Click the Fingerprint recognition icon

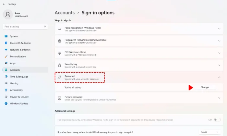pos(59,41)
